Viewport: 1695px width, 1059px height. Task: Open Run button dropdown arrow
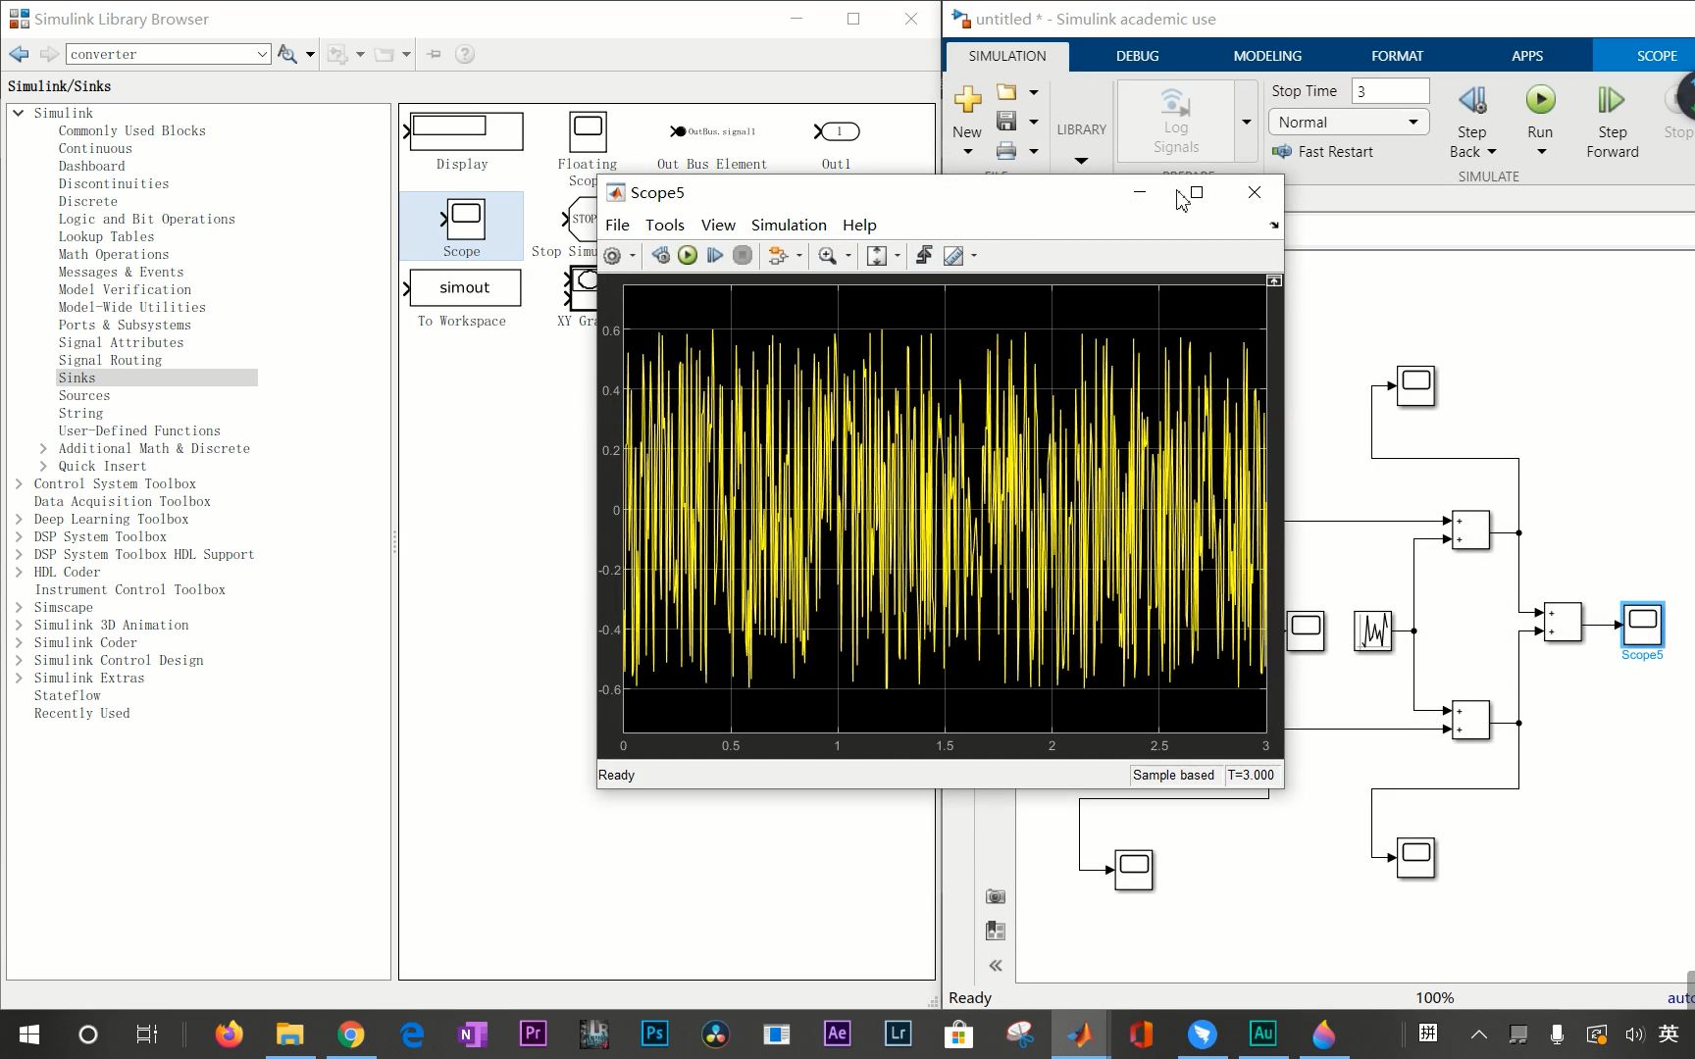pyautogui.click(x=1541, y=152)
